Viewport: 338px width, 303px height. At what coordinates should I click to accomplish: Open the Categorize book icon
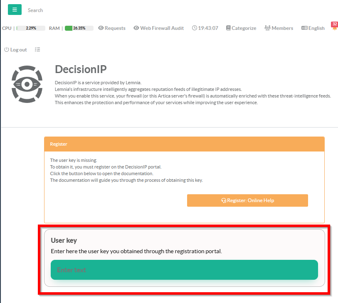241,28
